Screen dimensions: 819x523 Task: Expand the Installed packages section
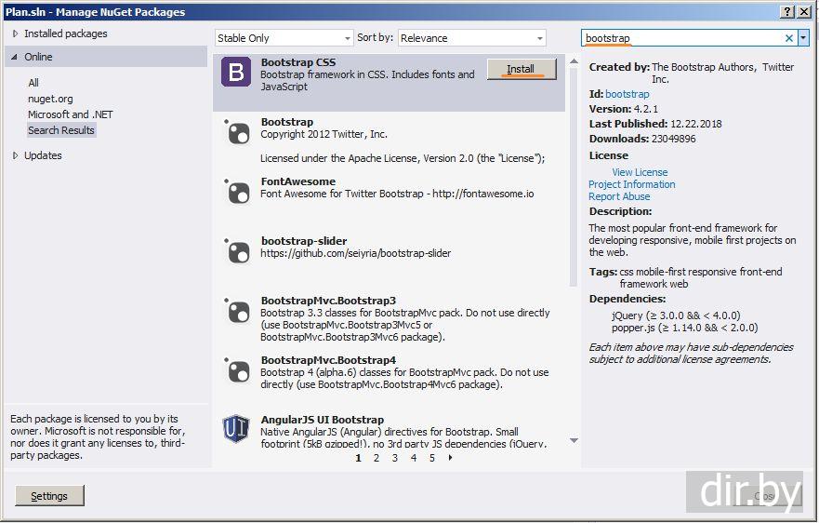point(15,34)
